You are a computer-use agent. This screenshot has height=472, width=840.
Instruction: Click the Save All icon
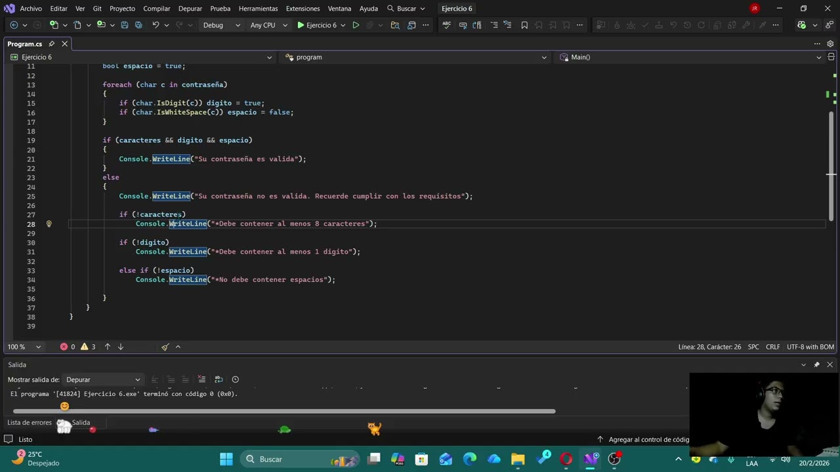point(138,25)
